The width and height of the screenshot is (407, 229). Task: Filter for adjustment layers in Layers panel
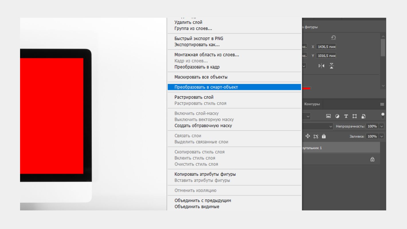coord(337,116)
